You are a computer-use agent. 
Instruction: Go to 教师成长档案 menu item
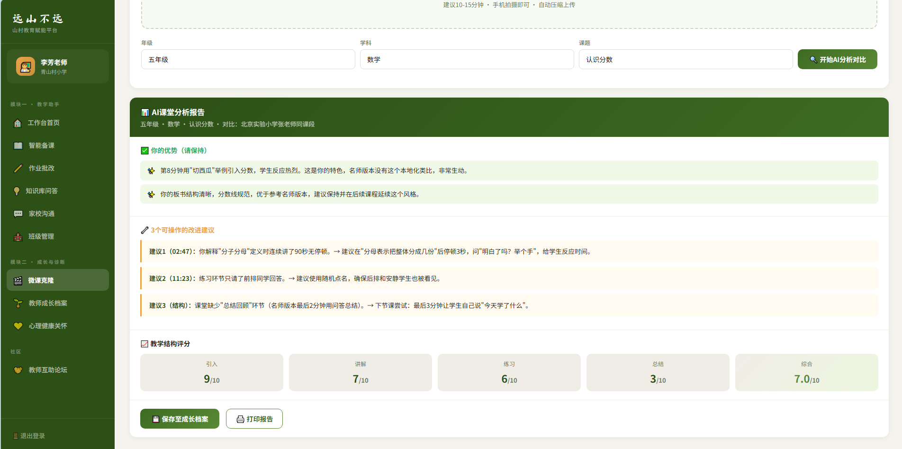pyautogui.click(x=58, y=303)
